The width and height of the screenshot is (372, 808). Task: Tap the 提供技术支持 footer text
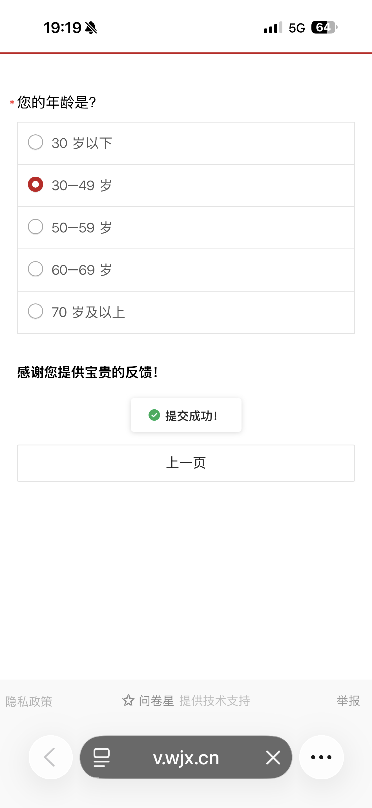pos(214,701)
